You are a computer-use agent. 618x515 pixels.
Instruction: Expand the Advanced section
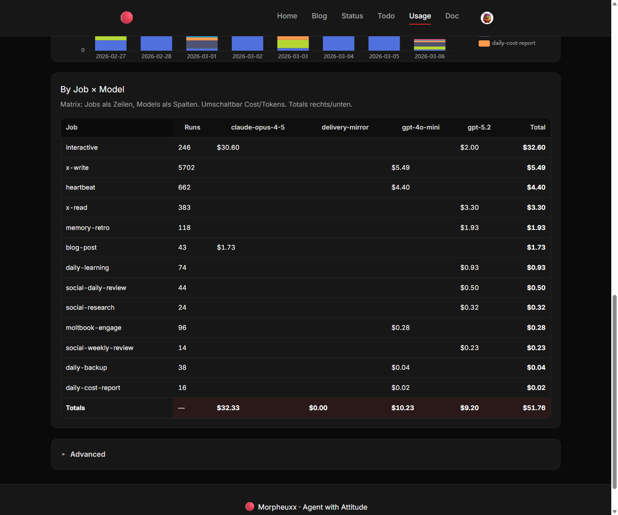88,454
